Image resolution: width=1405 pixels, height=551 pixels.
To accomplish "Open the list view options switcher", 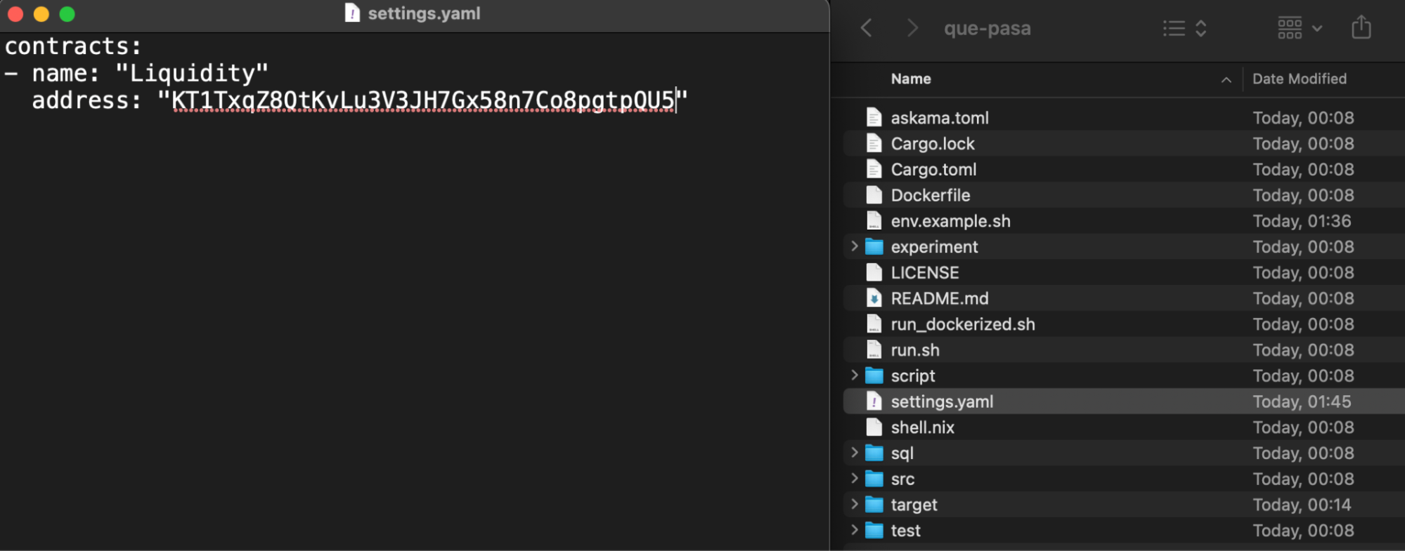I will pos(1184,28).
